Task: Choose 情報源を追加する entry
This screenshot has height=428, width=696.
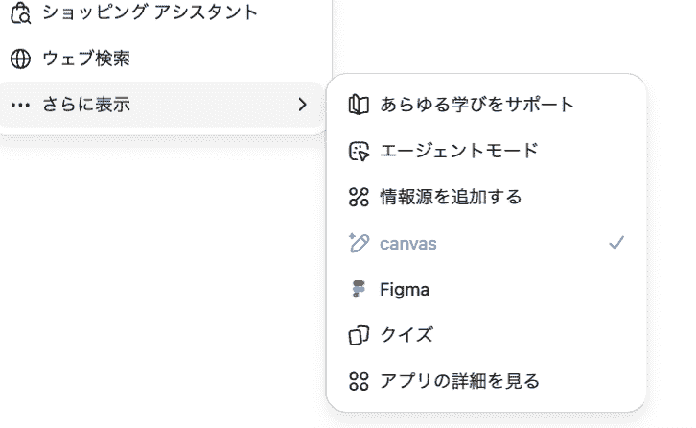Action: point(451,197)
